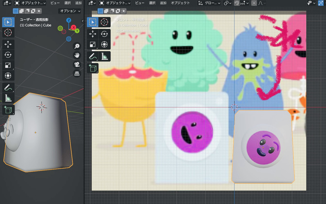The image size is (326, 204).
Task: Expand the transform orientation dropdown
Action: [209, 3]
